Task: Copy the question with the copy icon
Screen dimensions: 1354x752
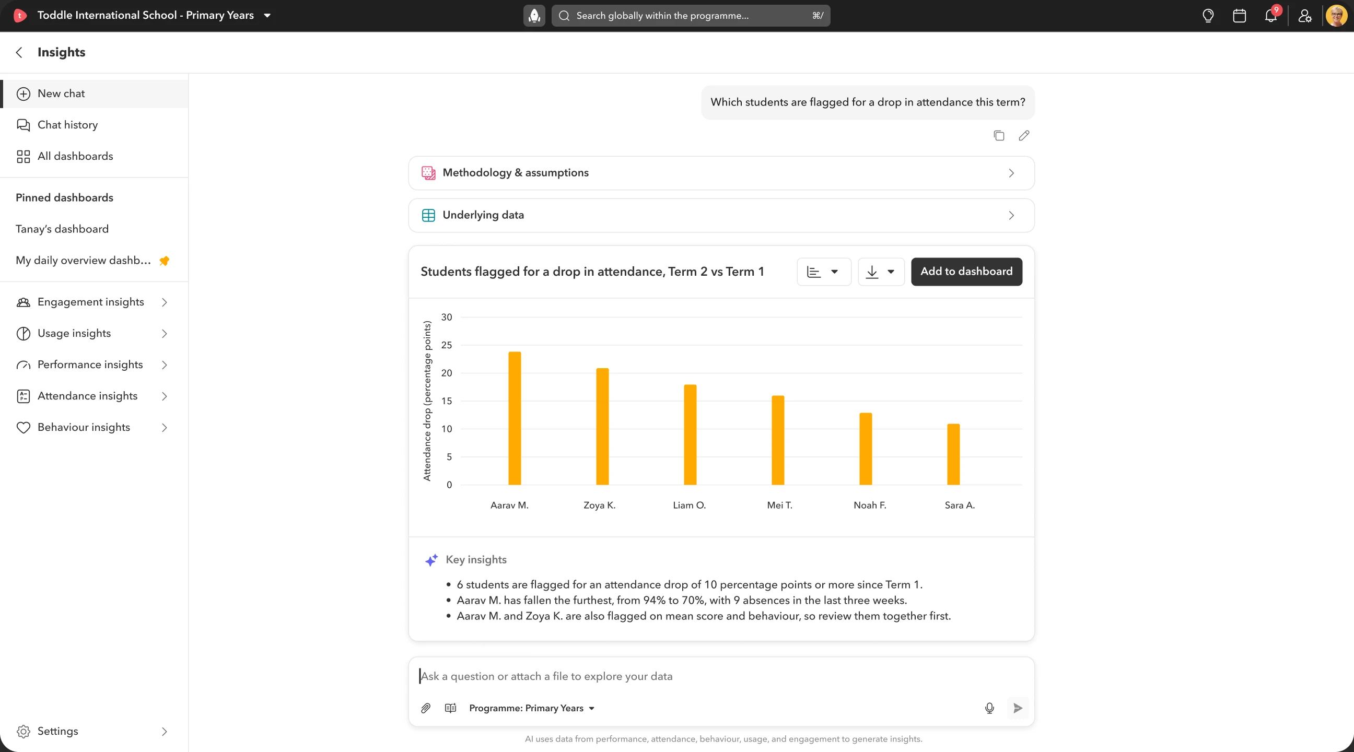Action: [x=999, y=136]
